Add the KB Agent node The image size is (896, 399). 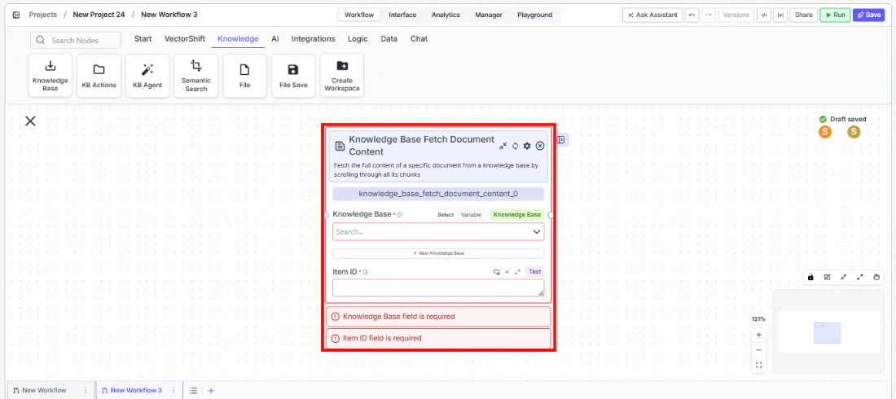coord(147,76)
